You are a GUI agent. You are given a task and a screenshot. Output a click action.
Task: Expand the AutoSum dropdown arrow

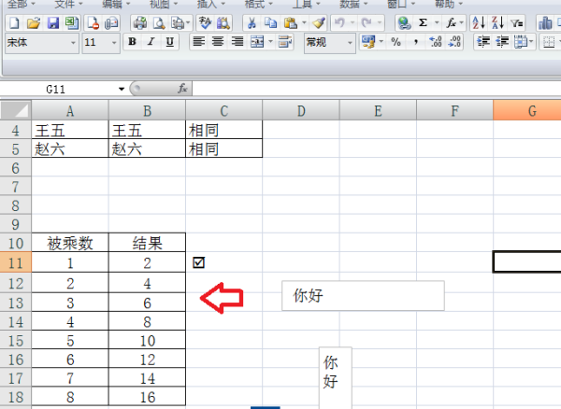pyautogui.click(x=437, y=23)
